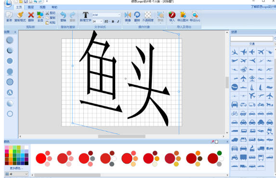Select the black 鱼头 text on canvas
Viewport: 276px width, 178px height.
tap(125, 79)
